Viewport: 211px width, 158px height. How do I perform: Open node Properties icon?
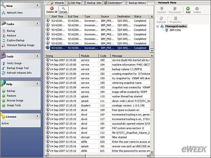coord(175,18)
